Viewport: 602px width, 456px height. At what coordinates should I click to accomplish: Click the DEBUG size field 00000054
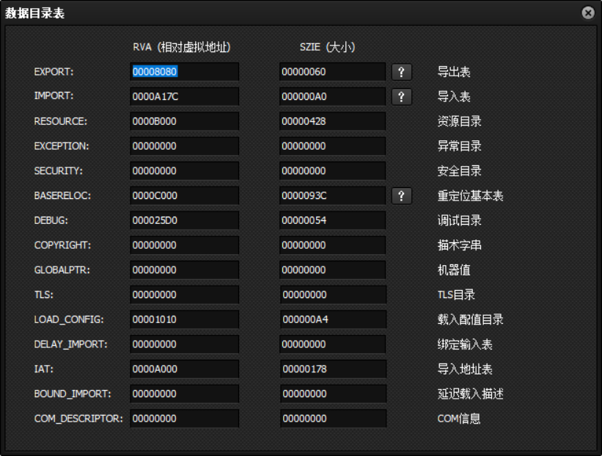[x=332, y=220]
